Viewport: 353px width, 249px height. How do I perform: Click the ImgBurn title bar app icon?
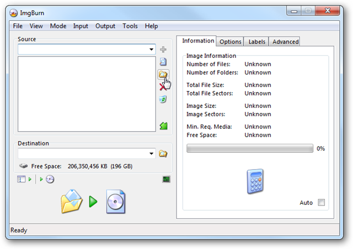click(x=13, y=13)
